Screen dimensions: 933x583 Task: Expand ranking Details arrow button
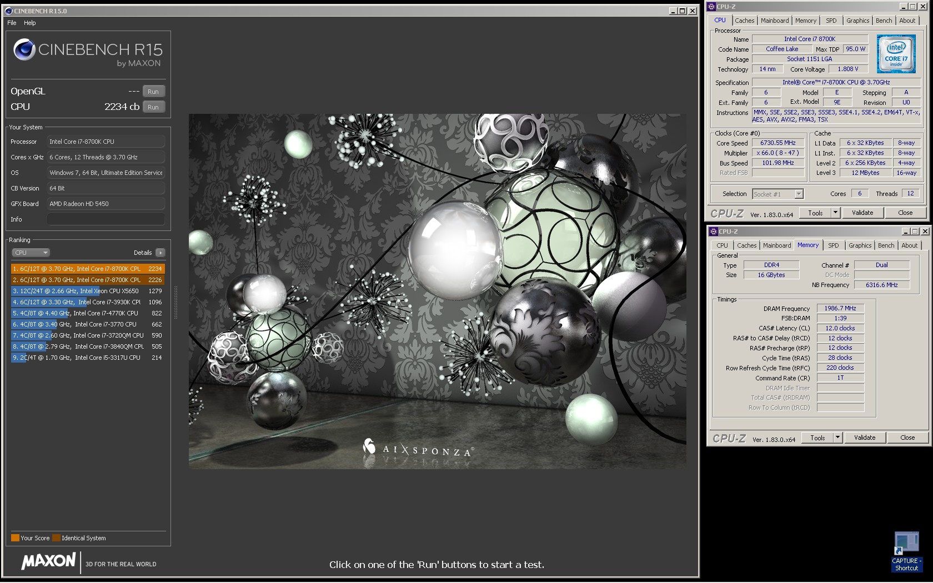160,253
